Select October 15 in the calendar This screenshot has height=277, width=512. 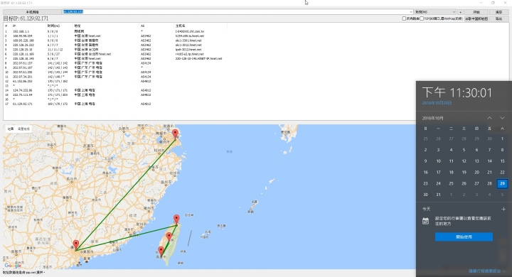[502, 161]
